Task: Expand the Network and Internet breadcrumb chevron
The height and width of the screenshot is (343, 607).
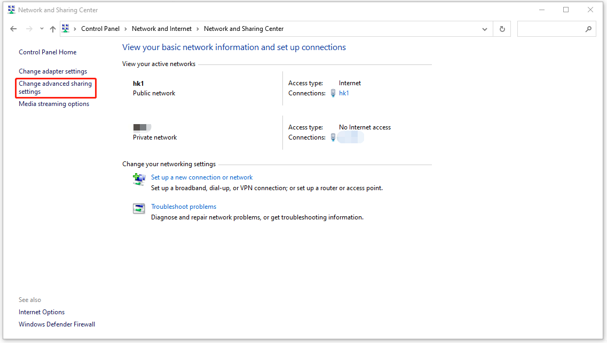Action: click(198, 28)
